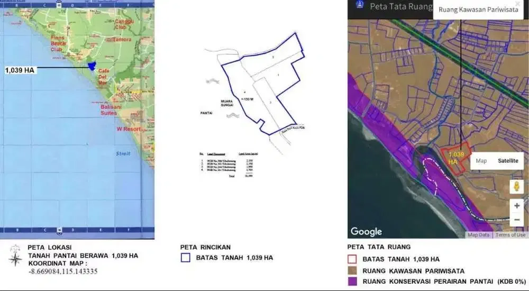529x291 pixels.
Task: Click the "Balisani Suites" map label
Action: coord(111,110)
